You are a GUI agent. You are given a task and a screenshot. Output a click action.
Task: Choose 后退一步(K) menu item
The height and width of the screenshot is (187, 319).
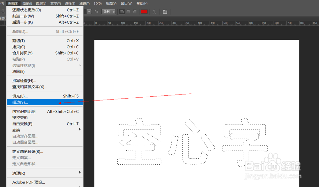[45, 22]
